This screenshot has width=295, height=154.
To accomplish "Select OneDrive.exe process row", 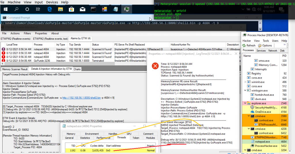I will pos(265,112).
